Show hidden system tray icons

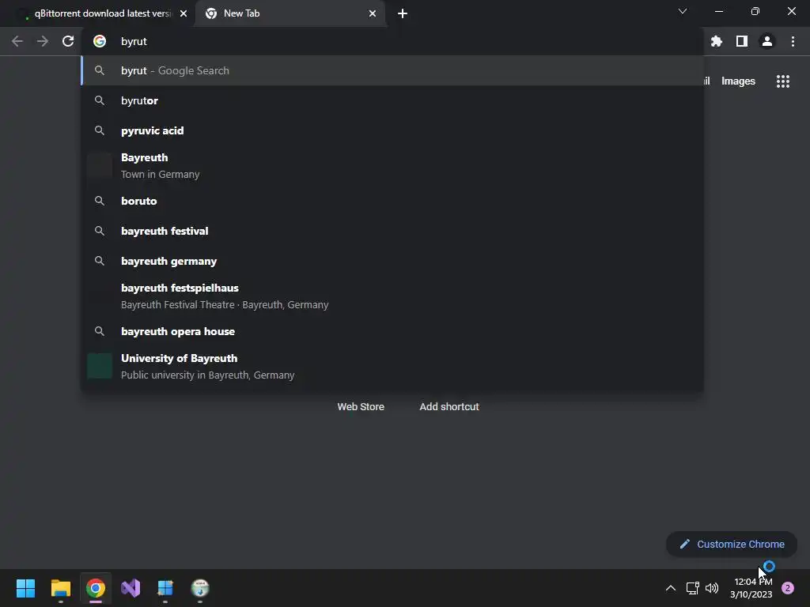[x=671, y=588]
